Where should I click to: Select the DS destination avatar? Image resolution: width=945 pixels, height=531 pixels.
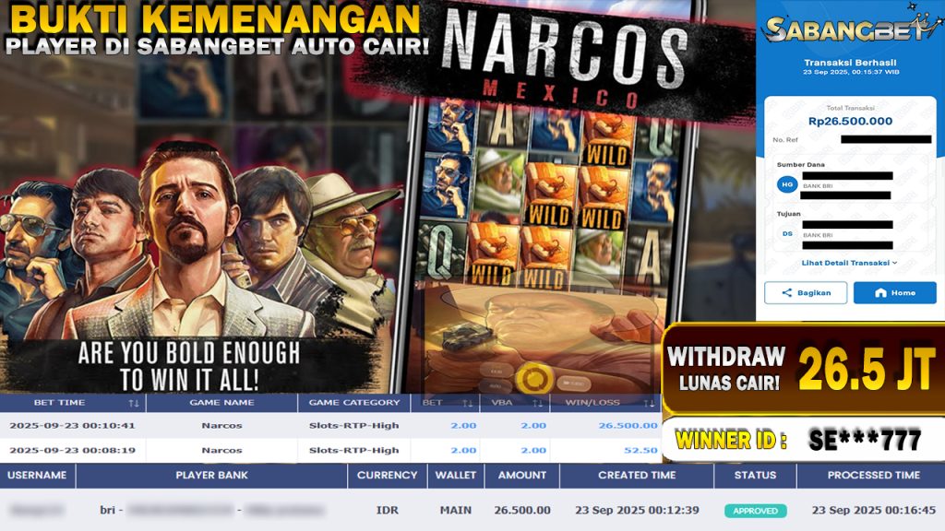pos(787,233)
